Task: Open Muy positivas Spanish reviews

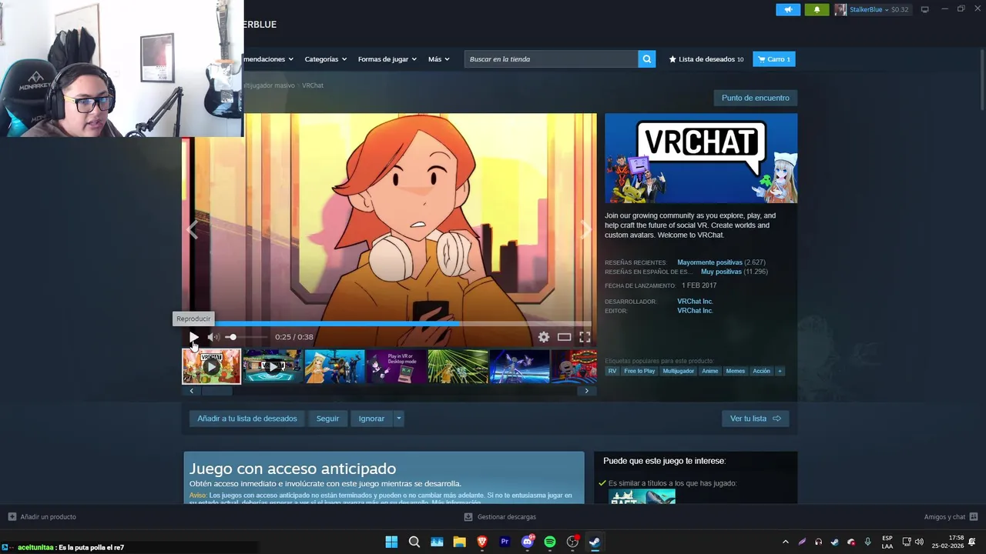Action: (721, 272)
